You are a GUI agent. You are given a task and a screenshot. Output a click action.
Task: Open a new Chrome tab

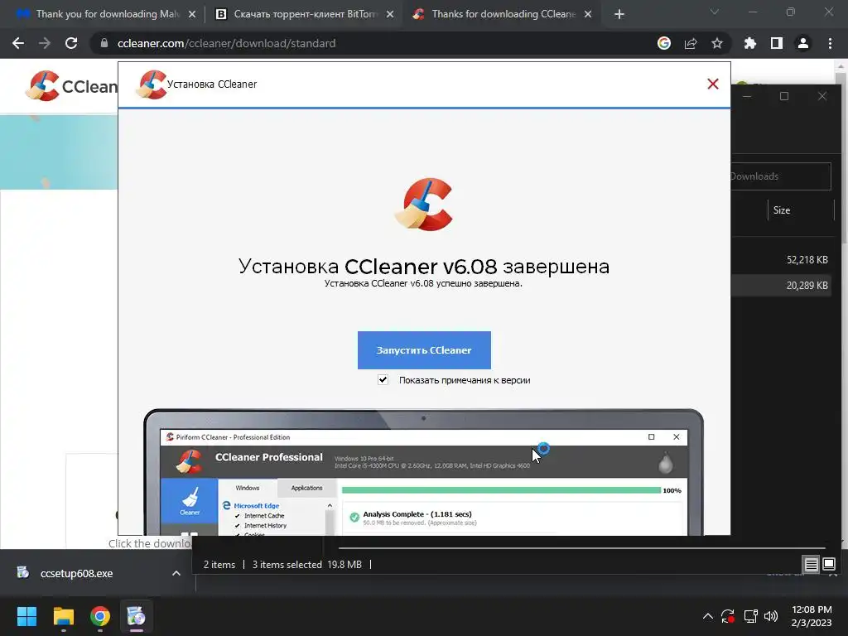[x=619, y=15]
